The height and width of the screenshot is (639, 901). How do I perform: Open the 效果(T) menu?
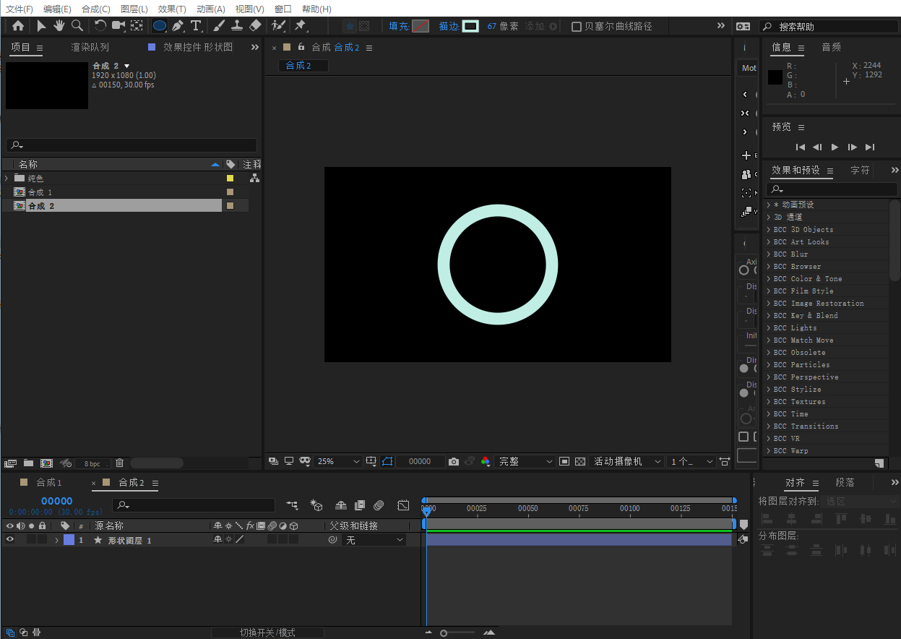tap(172, 9)
